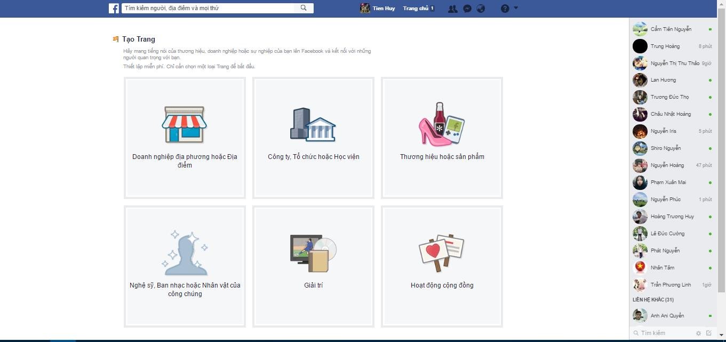726x342 pixels.
Task: Choose Công ty, Tổ chức hoặc Học viện
Action: (313, 138)
